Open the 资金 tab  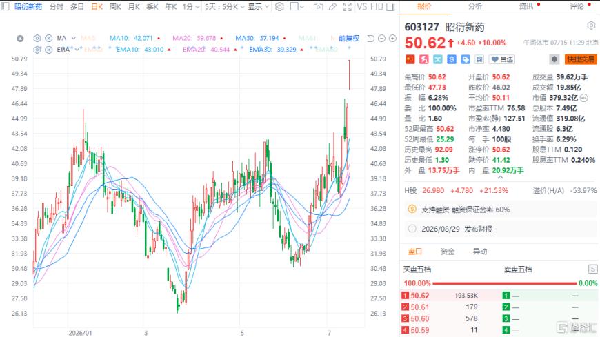[x=448, y=252]
